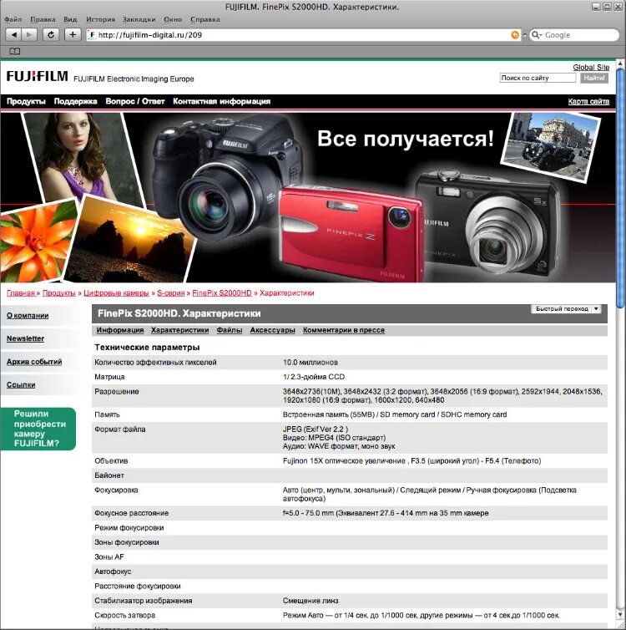Click the Матрица row label
The image size is (626, 630).
(x=109, y=377)
